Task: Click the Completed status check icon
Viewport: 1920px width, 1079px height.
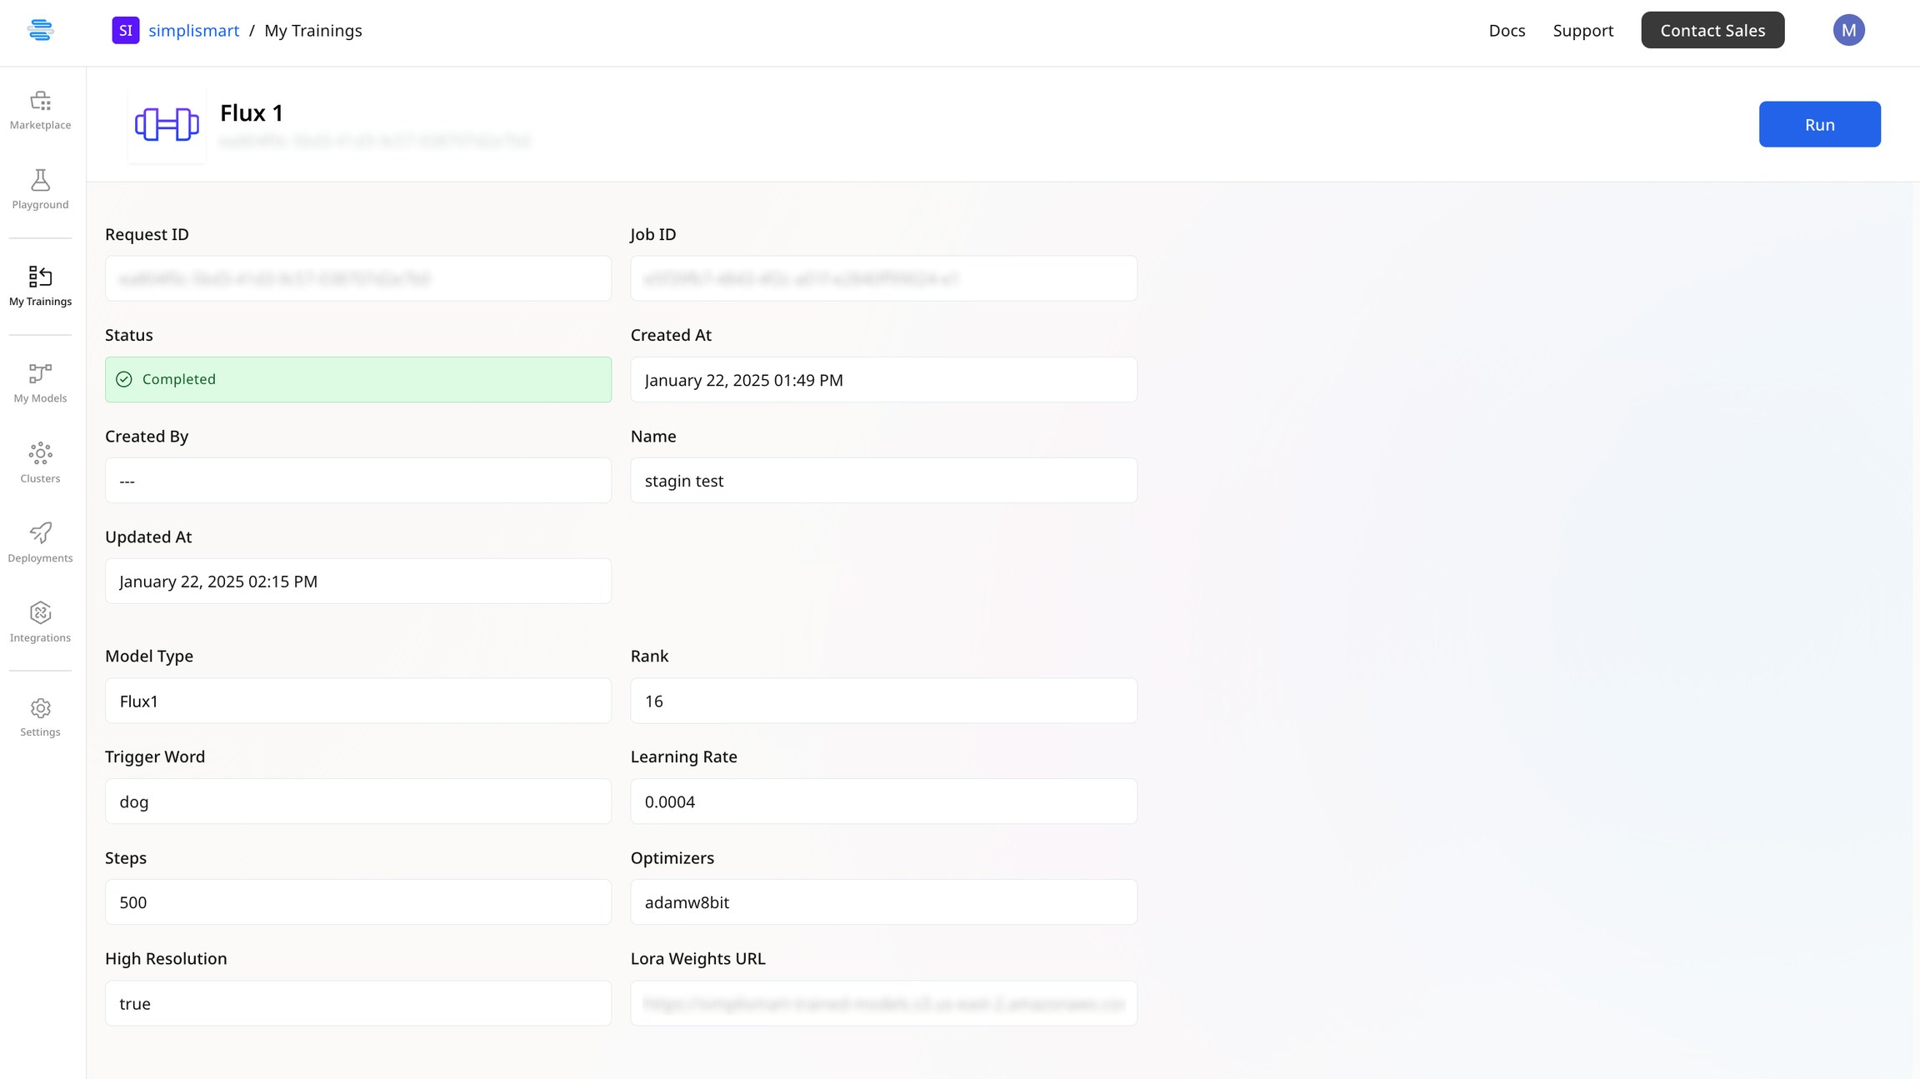Action: 124,379
